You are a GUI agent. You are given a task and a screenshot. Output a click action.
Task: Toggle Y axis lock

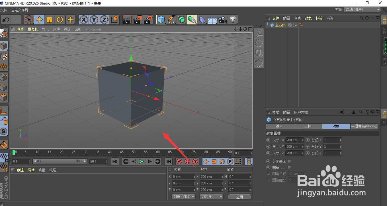pos(94,20)
